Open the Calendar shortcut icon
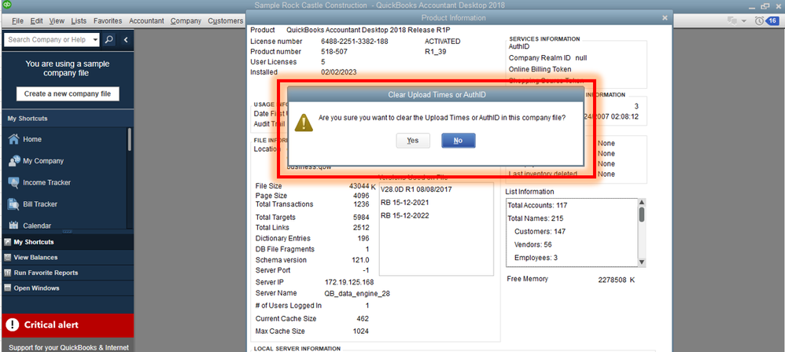 click(x=14, y=225)
